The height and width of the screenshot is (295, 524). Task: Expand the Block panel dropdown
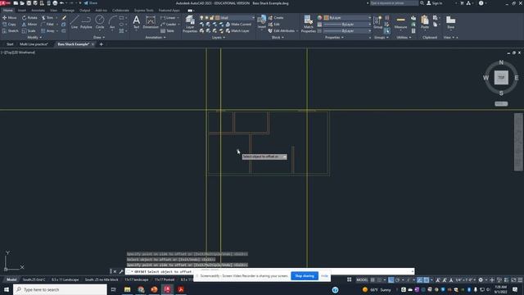[278, 38]
